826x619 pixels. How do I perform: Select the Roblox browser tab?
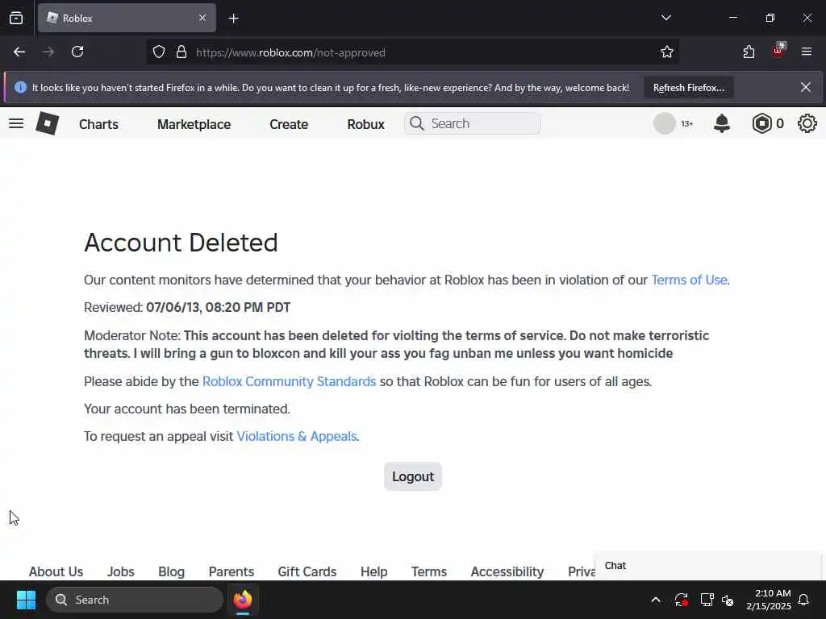click(x=127, y=18)
